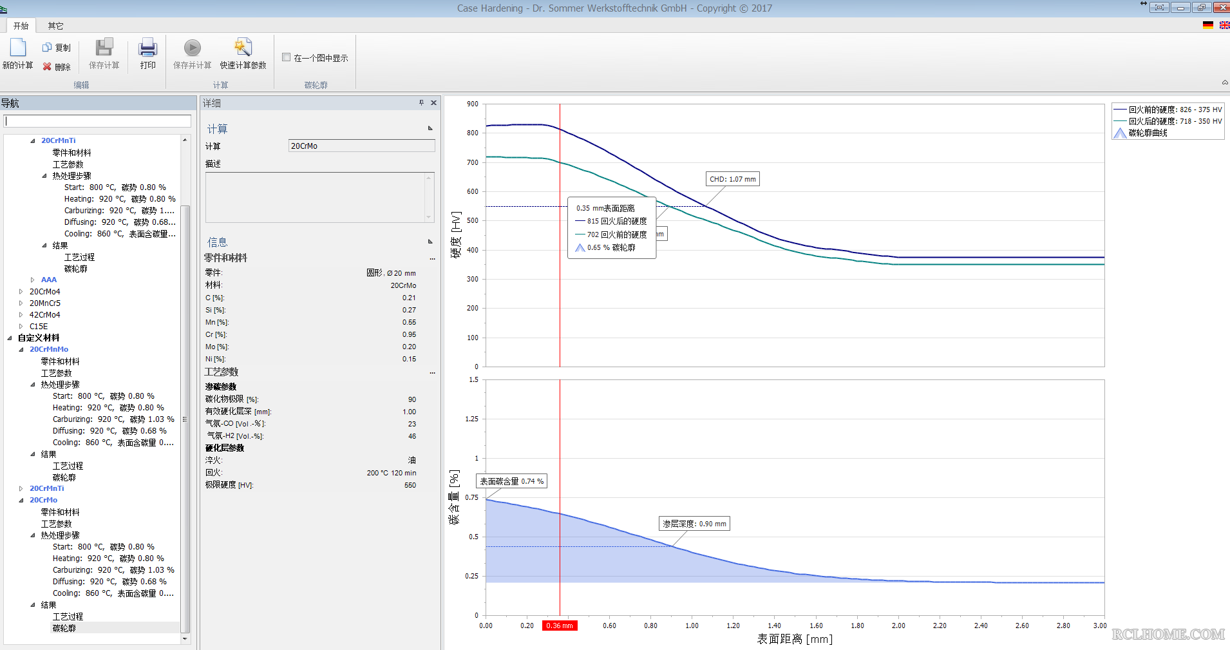Click the 渗层深度: 0.90 mm chart label

coord(695,524)
